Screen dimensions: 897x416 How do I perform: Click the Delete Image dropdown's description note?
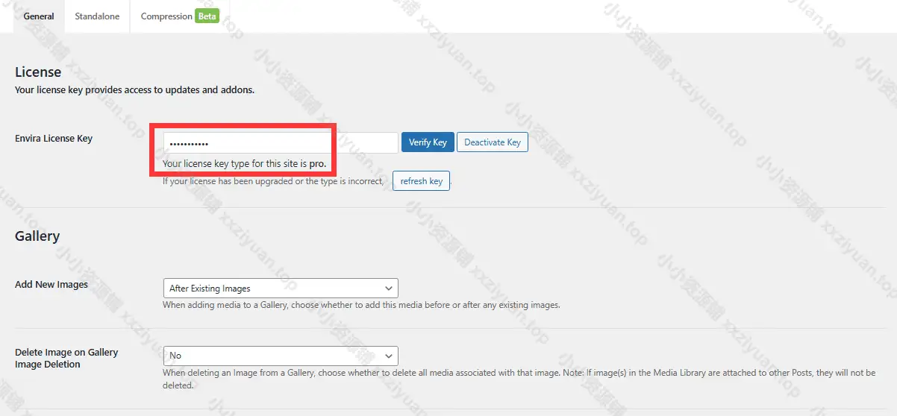pos(519,373)
